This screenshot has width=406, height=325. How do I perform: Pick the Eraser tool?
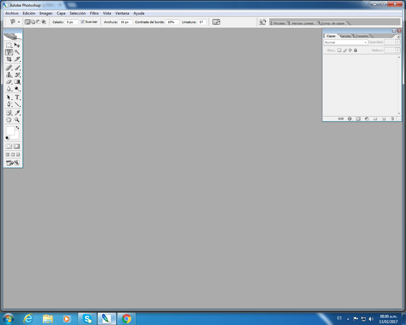tap(9, 82)
